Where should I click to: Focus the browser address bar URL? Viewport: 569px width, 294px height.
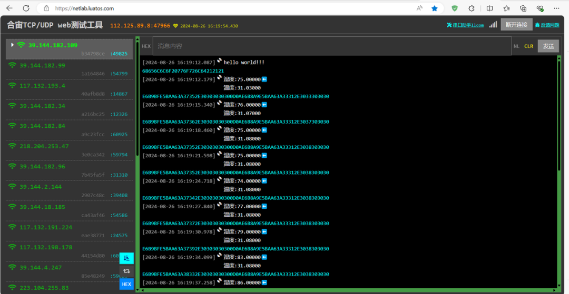tap(84, 8)
